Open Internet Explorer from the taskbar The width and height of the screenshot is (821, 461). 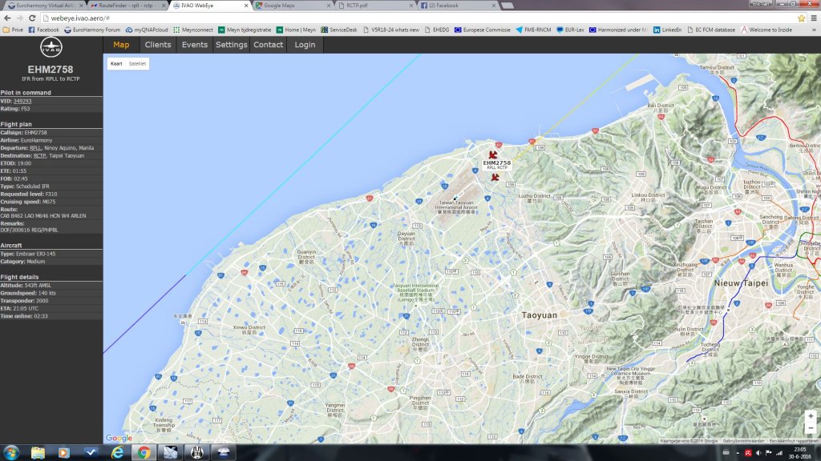117,452
